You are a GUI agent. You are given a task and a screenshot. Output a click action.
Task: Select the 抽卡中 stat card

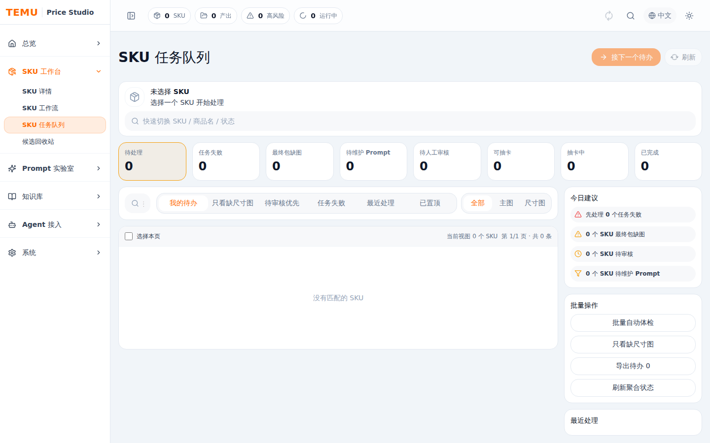tap(595, 161)
